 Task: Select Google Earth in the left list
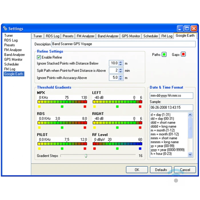(x=14, y=74)
